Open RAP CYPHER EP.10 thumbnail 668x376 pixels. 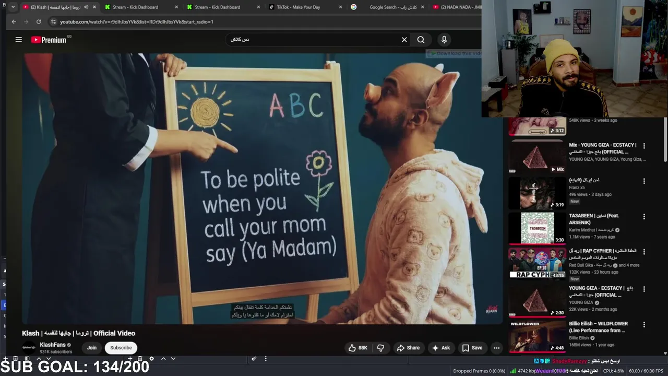coord(537,263)
